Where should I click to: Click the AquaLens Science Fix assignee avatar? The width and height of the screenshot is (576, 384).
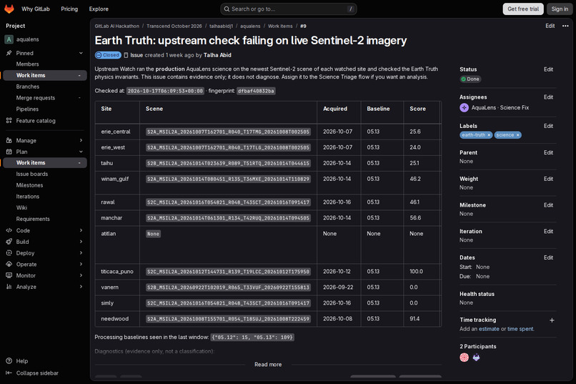[x=464, y=108]
